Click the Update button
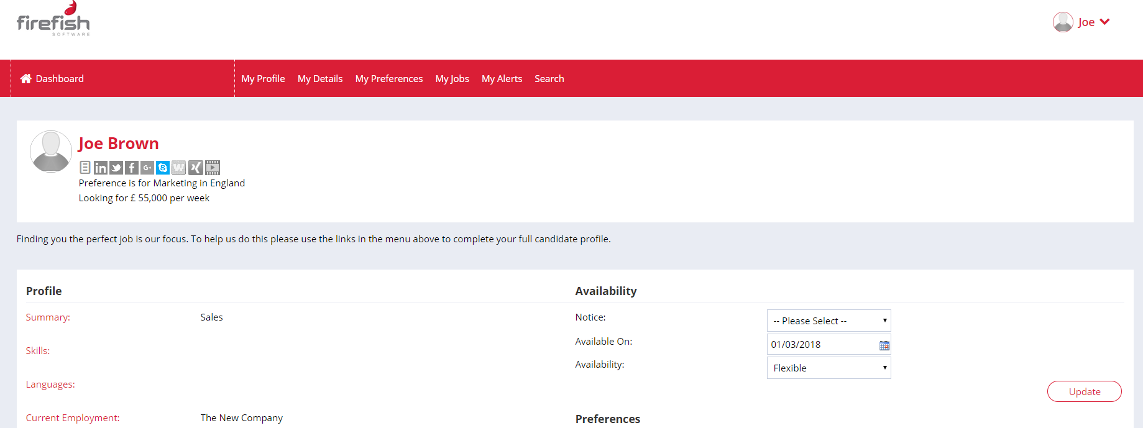The width and height of the screenshot is (1143, 428). click(1084, 391)
